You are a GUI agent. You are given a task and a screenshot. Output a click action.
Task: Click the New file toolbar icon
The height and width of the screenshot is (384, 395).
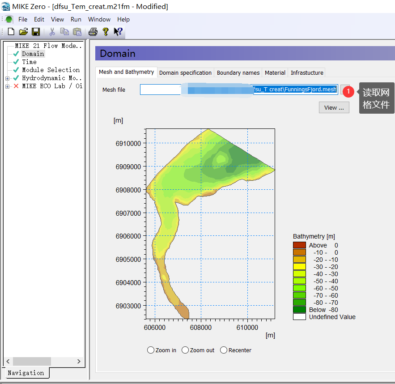click(x=11, y=32)
